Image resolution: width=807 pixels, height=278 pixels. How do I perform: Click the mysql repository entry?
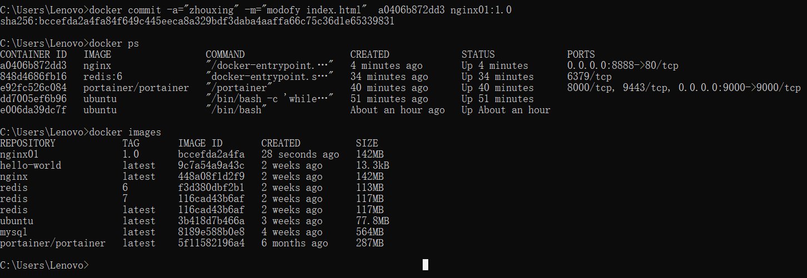coord(14,232)
